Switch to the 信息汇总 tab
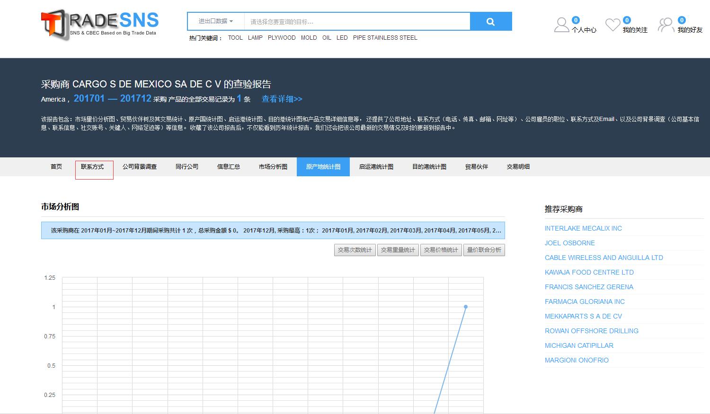This screenshot has width=710, height=414. point(229,167)
